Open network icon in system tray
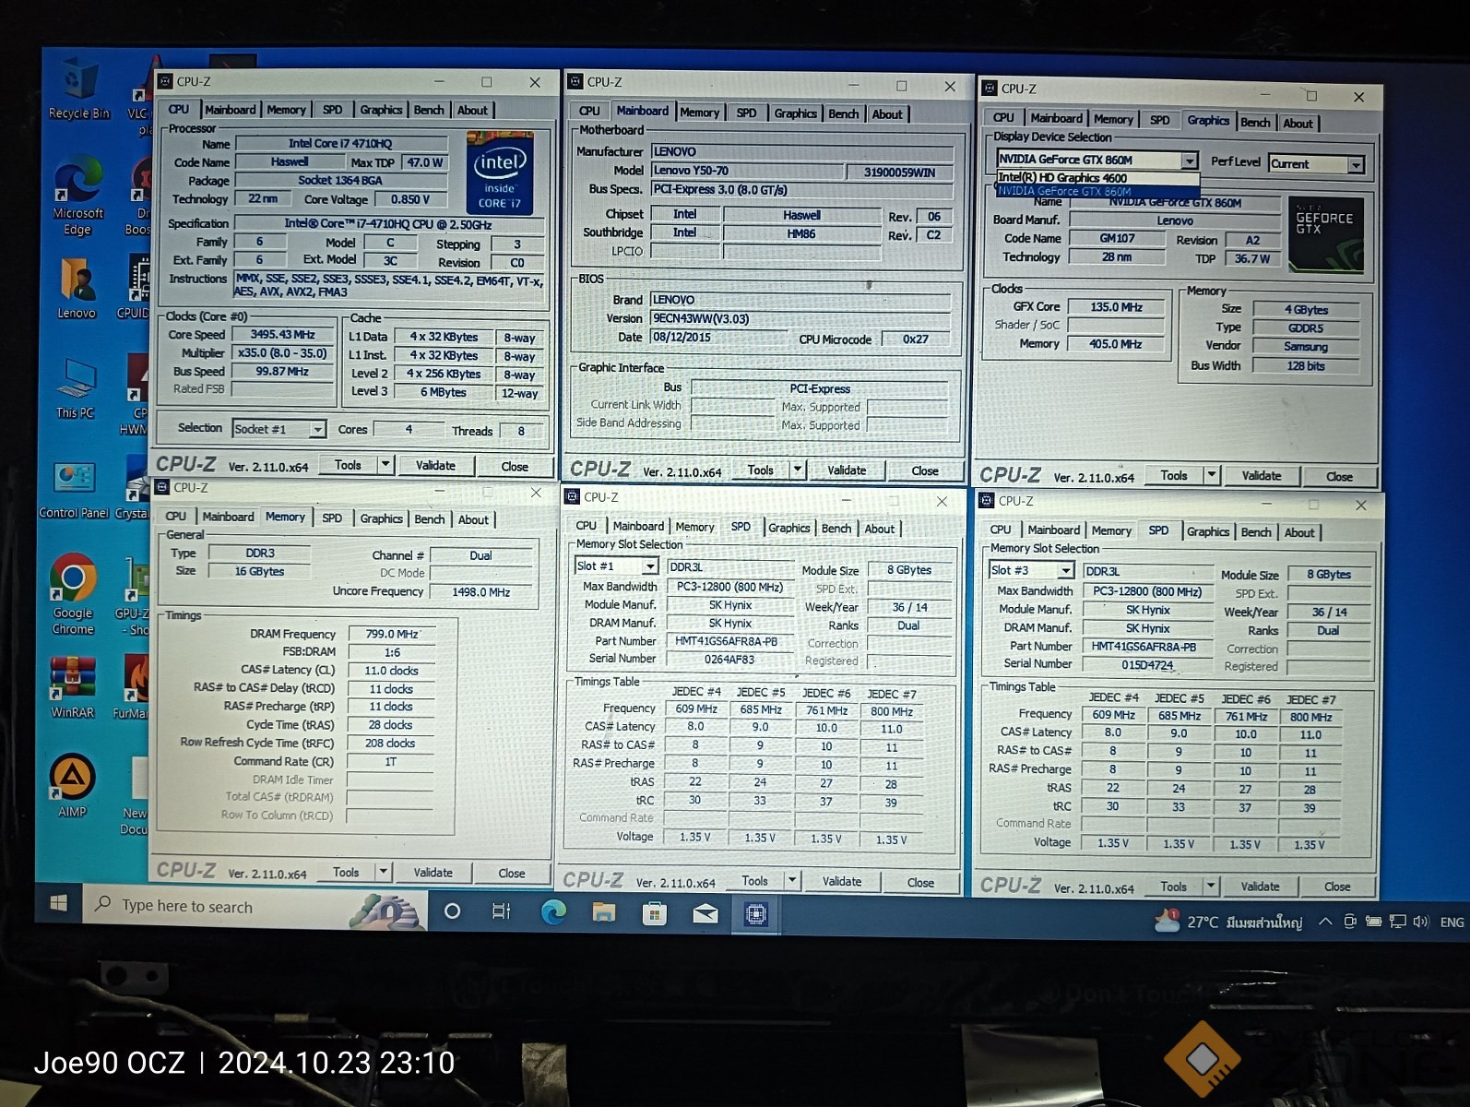 click(1398, 922)
